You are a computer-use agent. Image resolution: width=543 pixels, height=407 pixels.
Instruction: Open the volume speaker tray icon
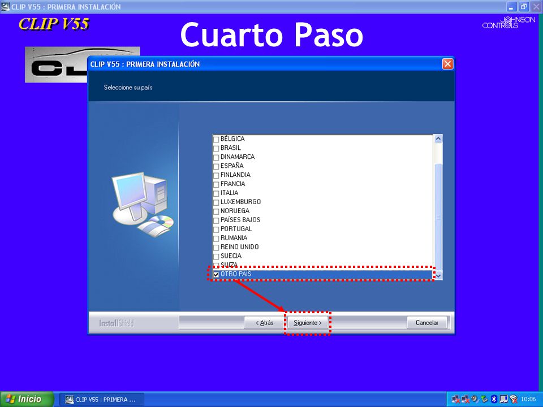click(475, 399)
